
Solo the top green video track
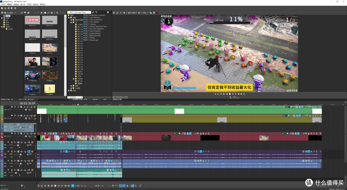click(34, 107)
